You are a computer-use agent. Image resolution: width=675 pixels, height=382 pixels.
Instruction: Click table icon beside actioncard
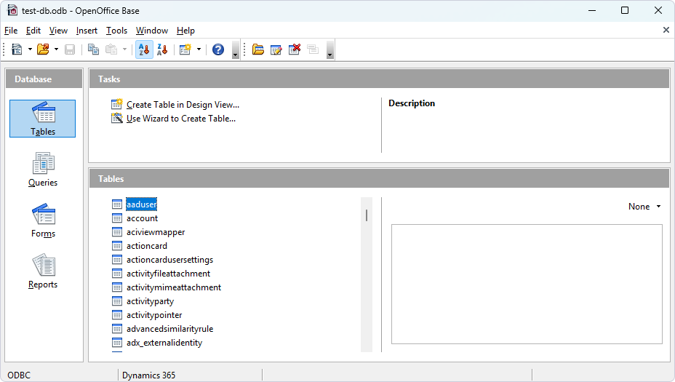[x=116, y=246]
